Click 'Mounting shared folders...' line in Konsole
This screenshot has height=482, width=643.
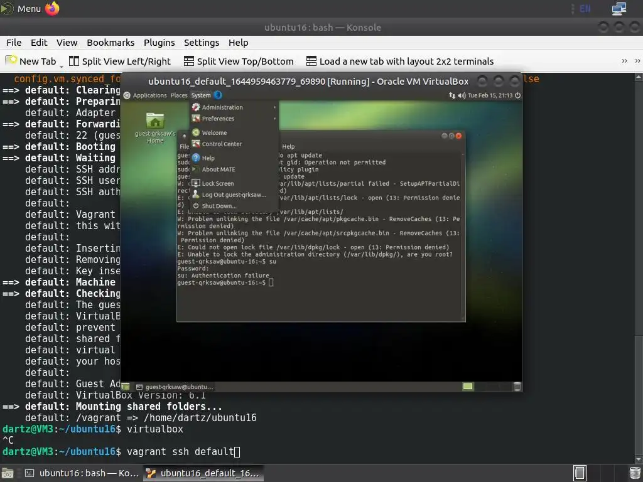[x=149, y=407]
